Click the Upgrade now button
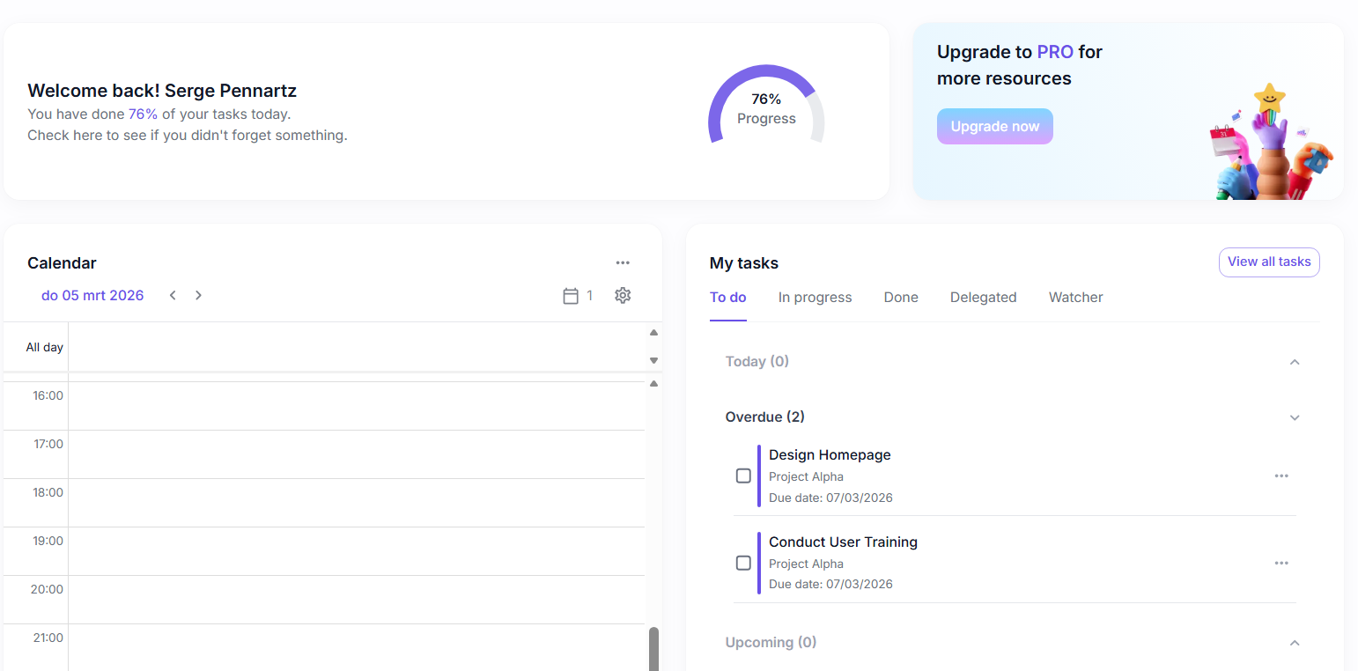 click(995, 126)
